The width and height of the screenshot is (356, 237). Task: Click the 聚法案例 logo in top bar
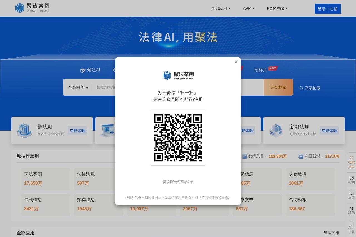tap(32, 8)
